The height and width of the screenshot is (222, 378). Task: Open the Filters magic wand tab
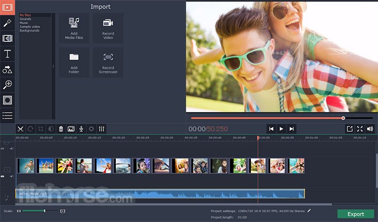tap(7, 23)
